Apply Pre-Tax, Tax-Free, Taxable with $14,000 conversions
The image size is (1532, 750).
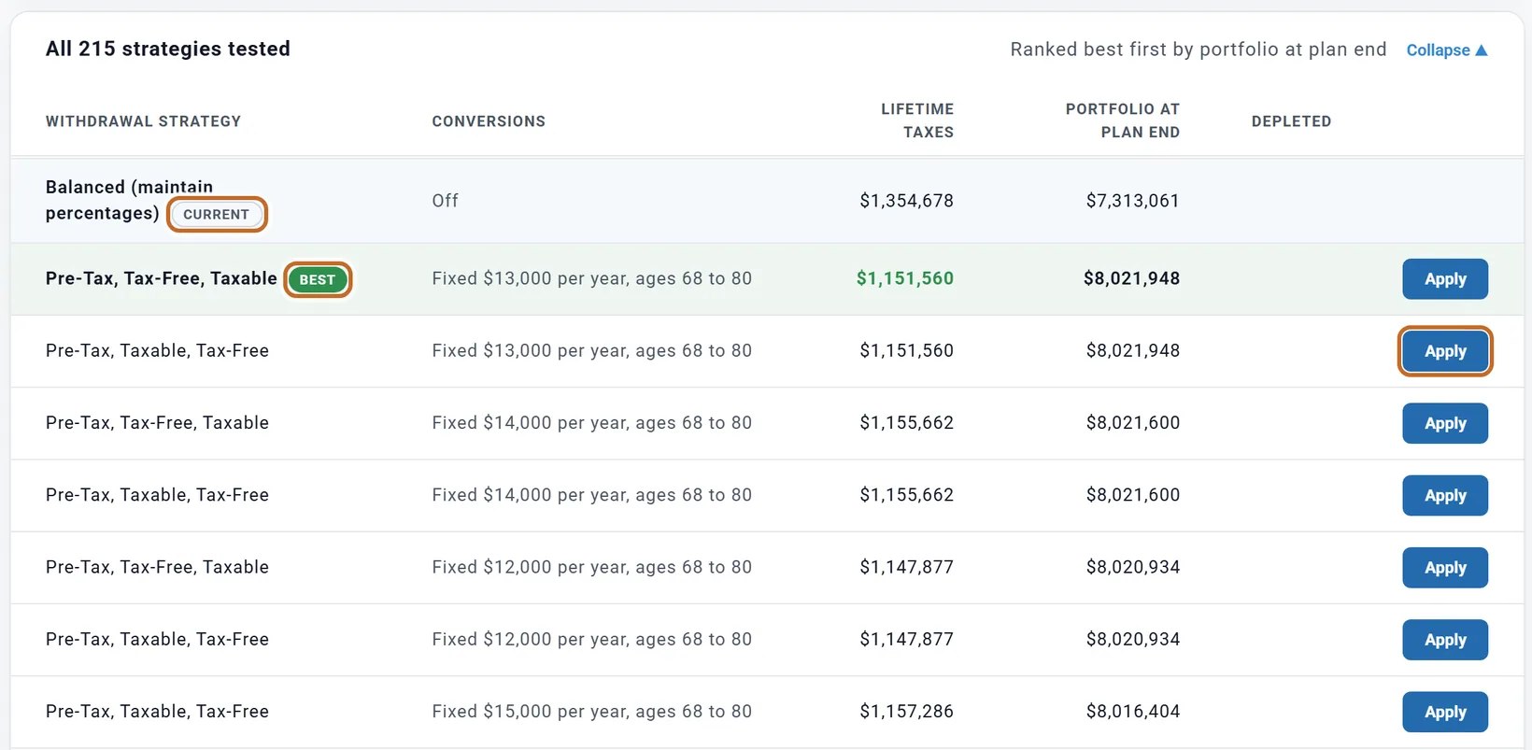(1445, 423)
